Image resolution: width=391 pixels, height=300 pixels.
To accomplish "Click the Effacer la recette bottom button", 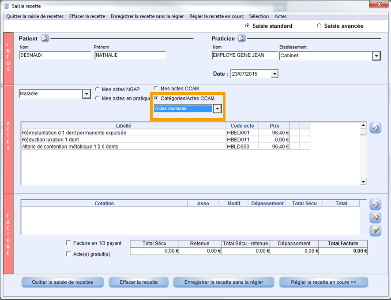I will coord(139,282).
